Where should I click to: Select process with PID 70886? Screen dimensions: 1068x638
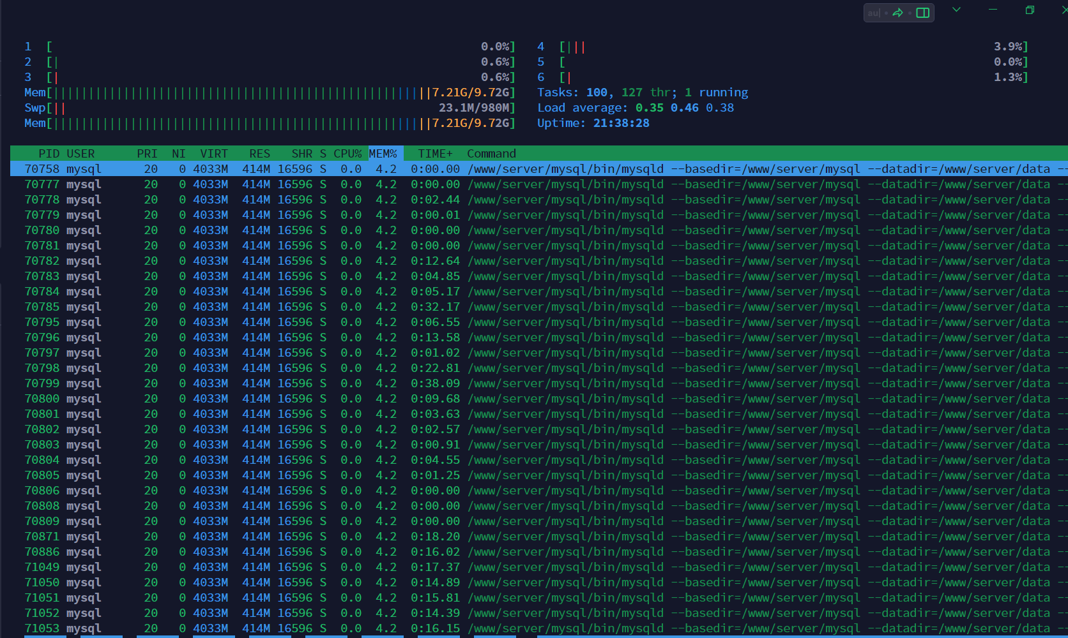click(539, 552)
